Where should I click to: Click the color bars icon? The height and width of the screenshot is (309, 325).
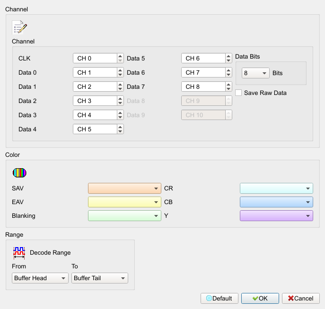(19, 173)
